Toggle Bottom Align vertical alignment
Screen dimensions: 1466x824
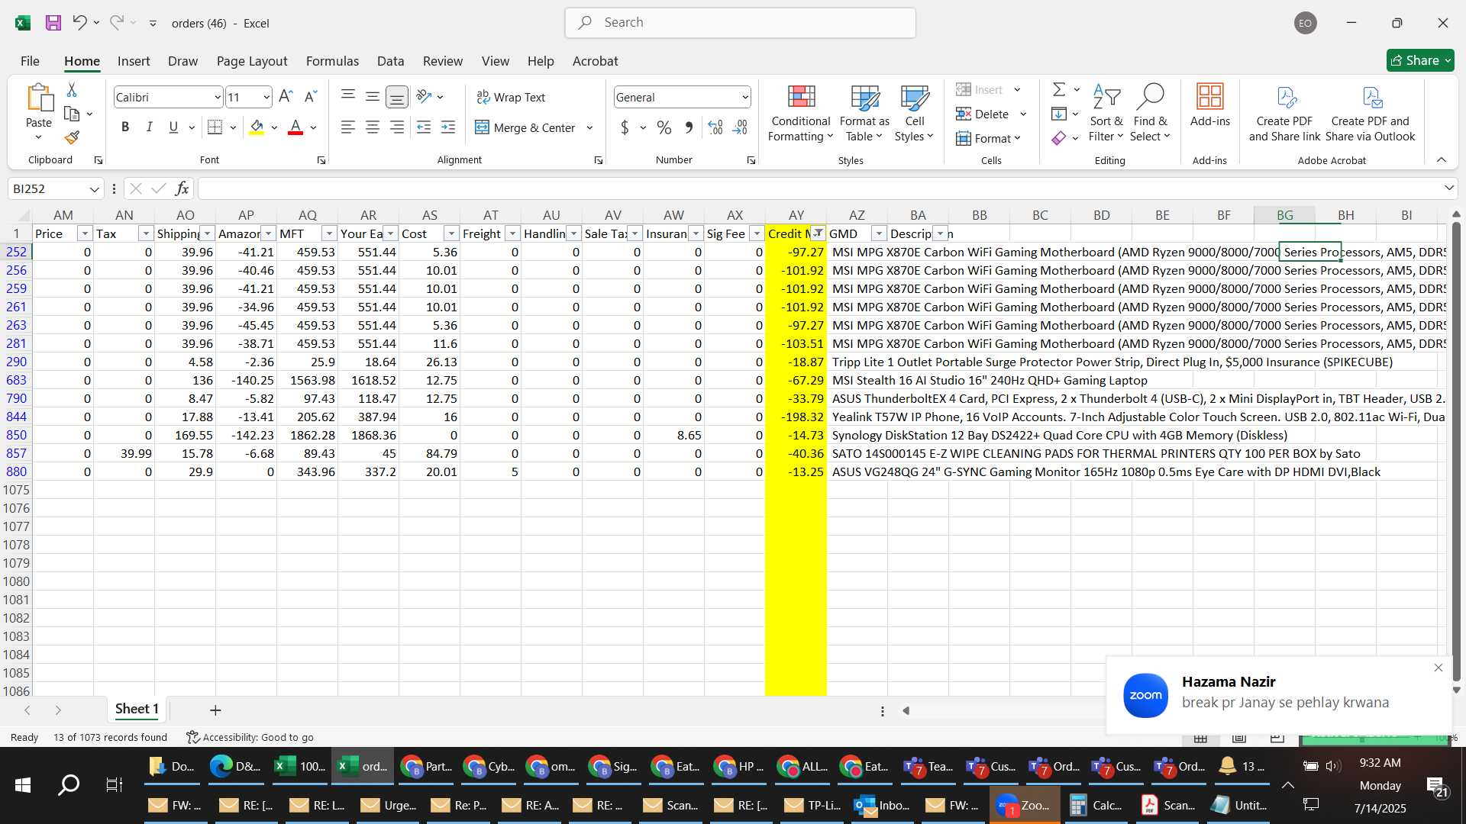coord(397,97)
